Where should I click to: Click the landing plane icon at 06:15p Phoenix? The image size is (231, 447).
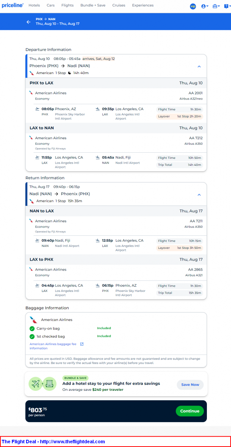click(98, 286)
